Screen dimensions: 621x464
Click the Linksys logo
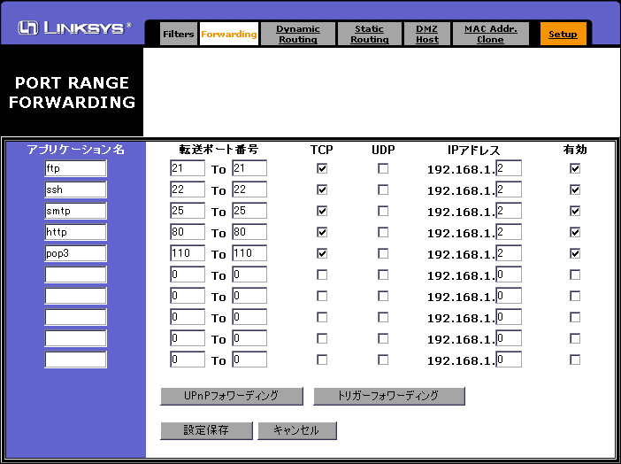74,27
